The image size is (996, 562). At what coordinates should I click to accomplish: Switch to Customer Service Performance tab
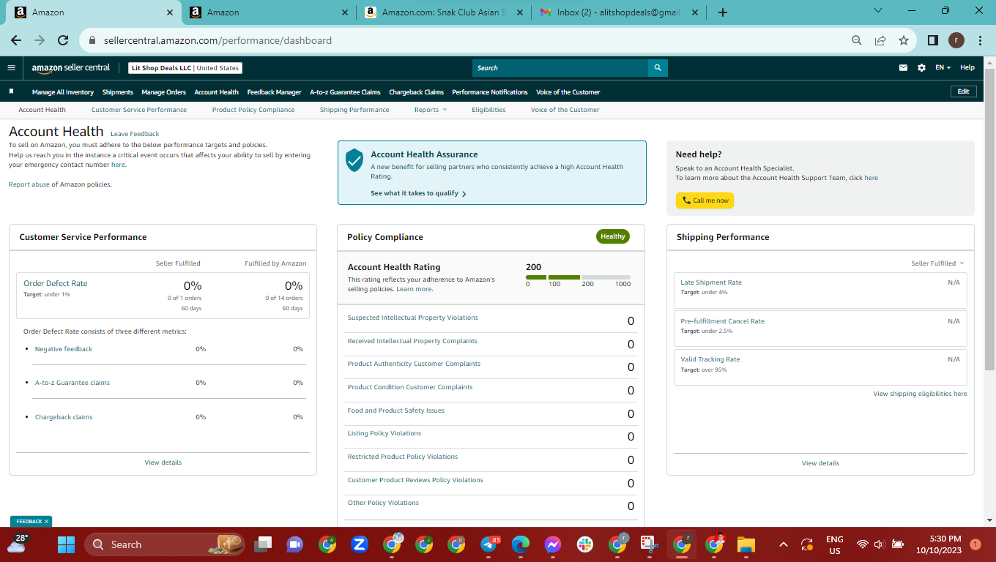click(x=139, y=110)
